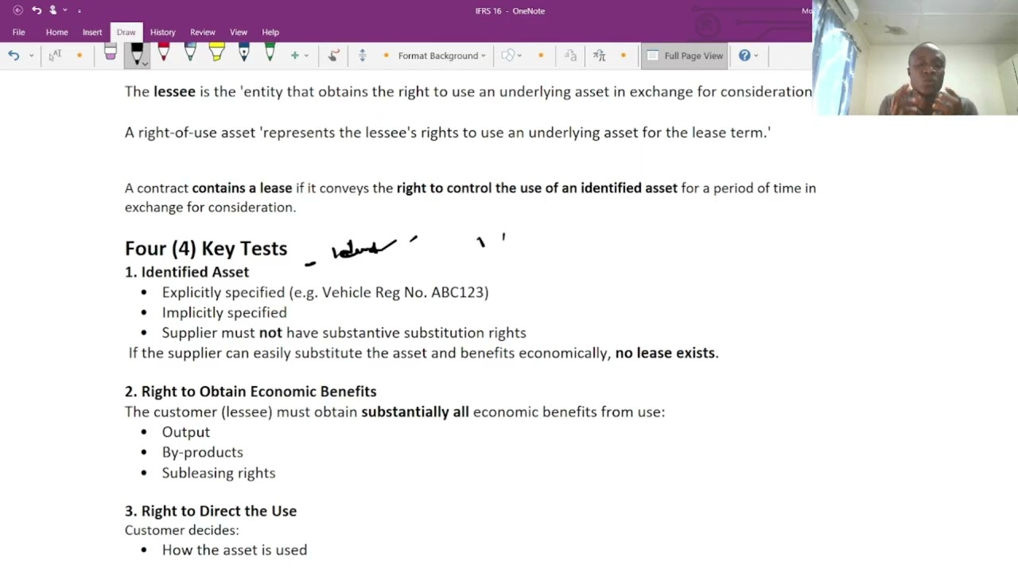1018x572 pixels.
Task: Click the Ink to Text icon
Action: click(570, 55)
